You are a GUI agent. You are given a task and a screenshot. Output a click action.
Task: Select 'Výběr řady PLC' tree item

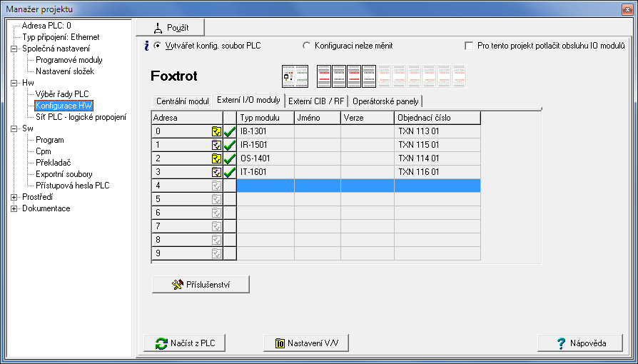coord(62,94)
